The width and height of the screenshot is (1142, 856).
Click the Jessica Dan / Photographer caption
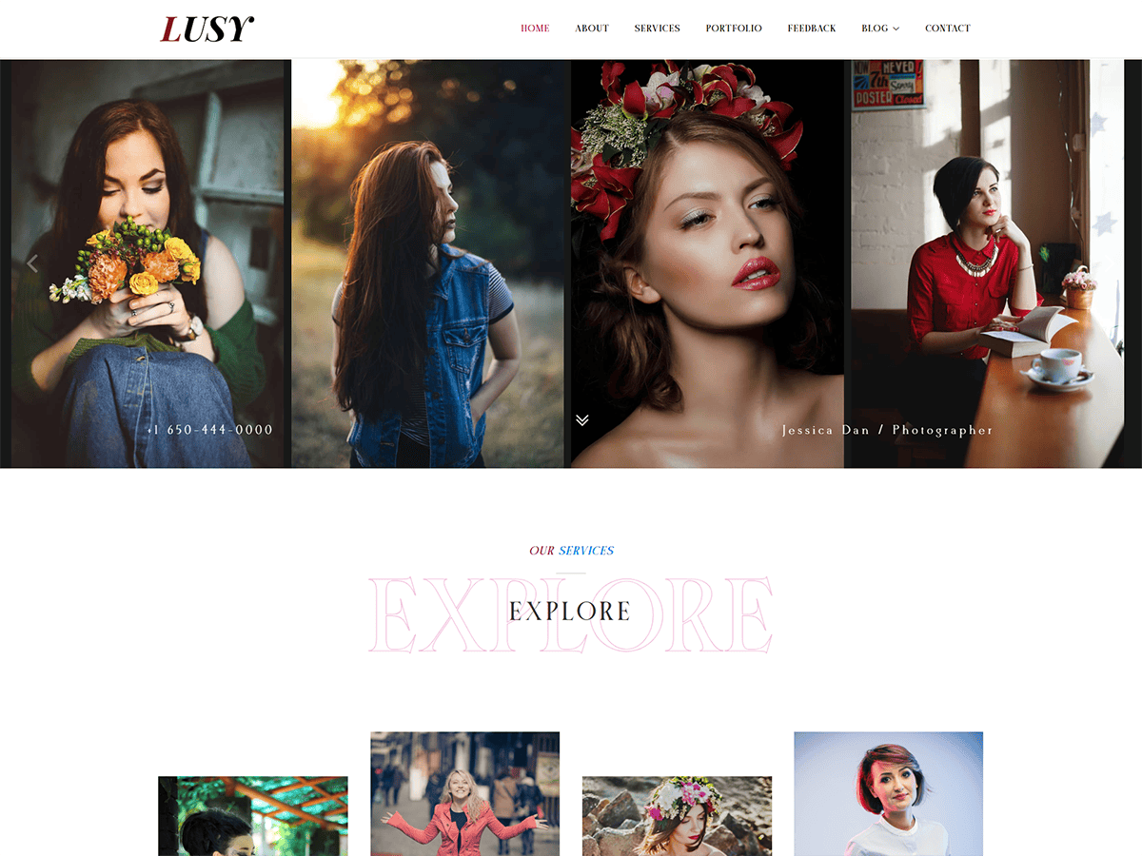[887, 430]
